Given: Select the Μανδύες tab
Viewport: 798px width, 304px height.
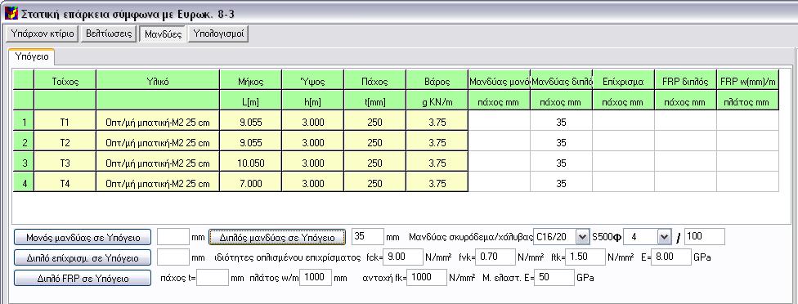Looking at the screenshot, I should (163, 34).
